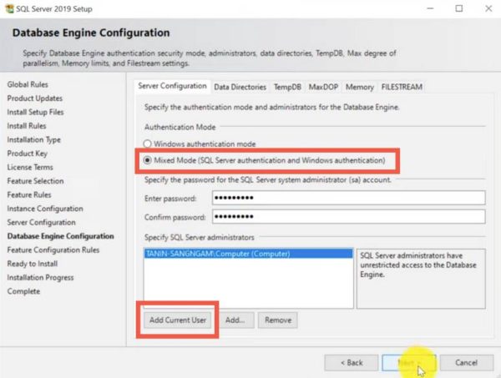501x378 pixels.
Task: Click Installation Progress step in sidebar
Action: click(x=40, y=277)
